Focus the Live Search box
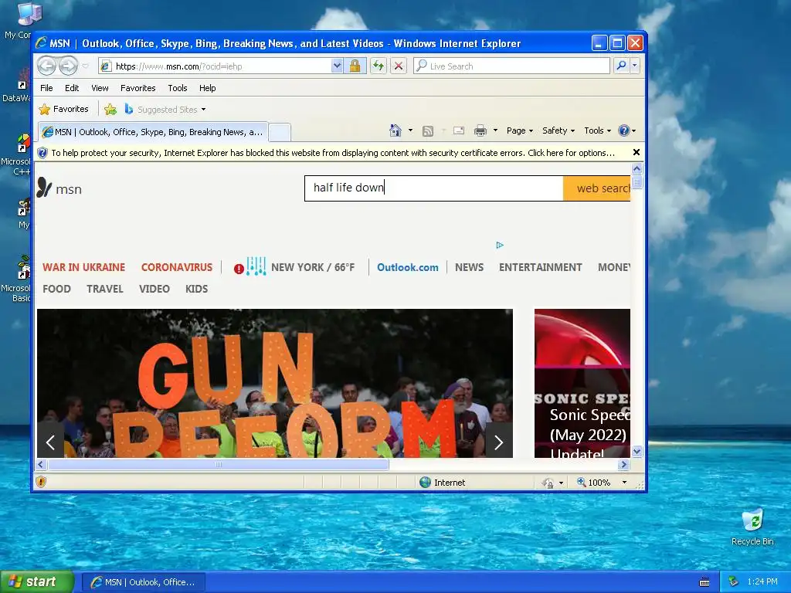 point(511,66)
